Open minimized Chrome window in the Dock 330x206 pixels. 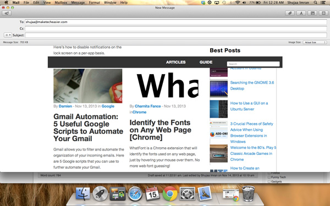pyautogui.click(x=231, y=195)
